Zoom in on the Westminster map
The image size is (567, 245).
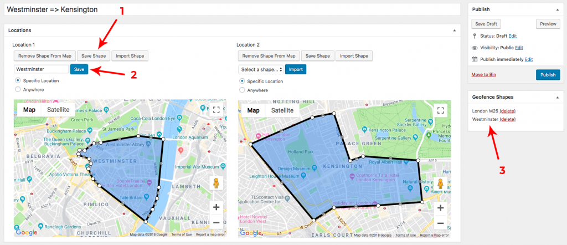217,207
